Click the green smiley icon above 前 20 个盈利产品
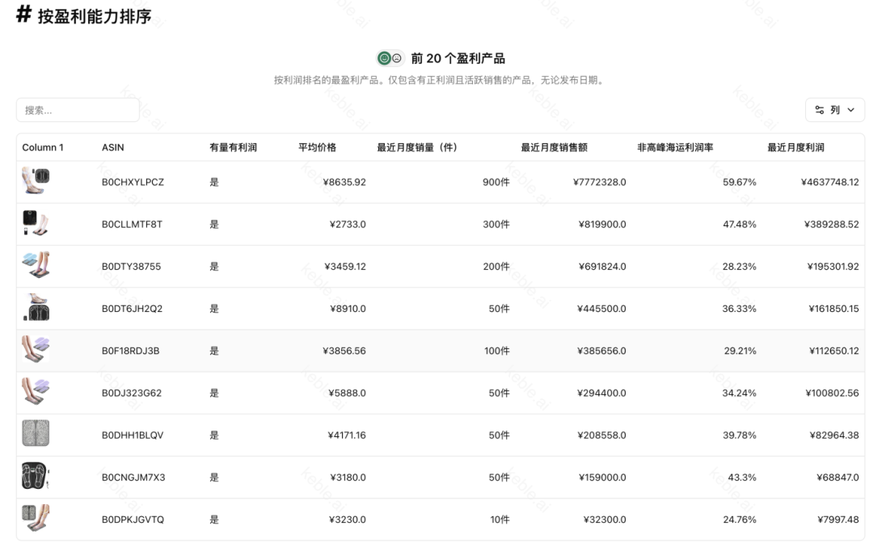Viewport: 873px width, 547px height. tap(384, 58)
